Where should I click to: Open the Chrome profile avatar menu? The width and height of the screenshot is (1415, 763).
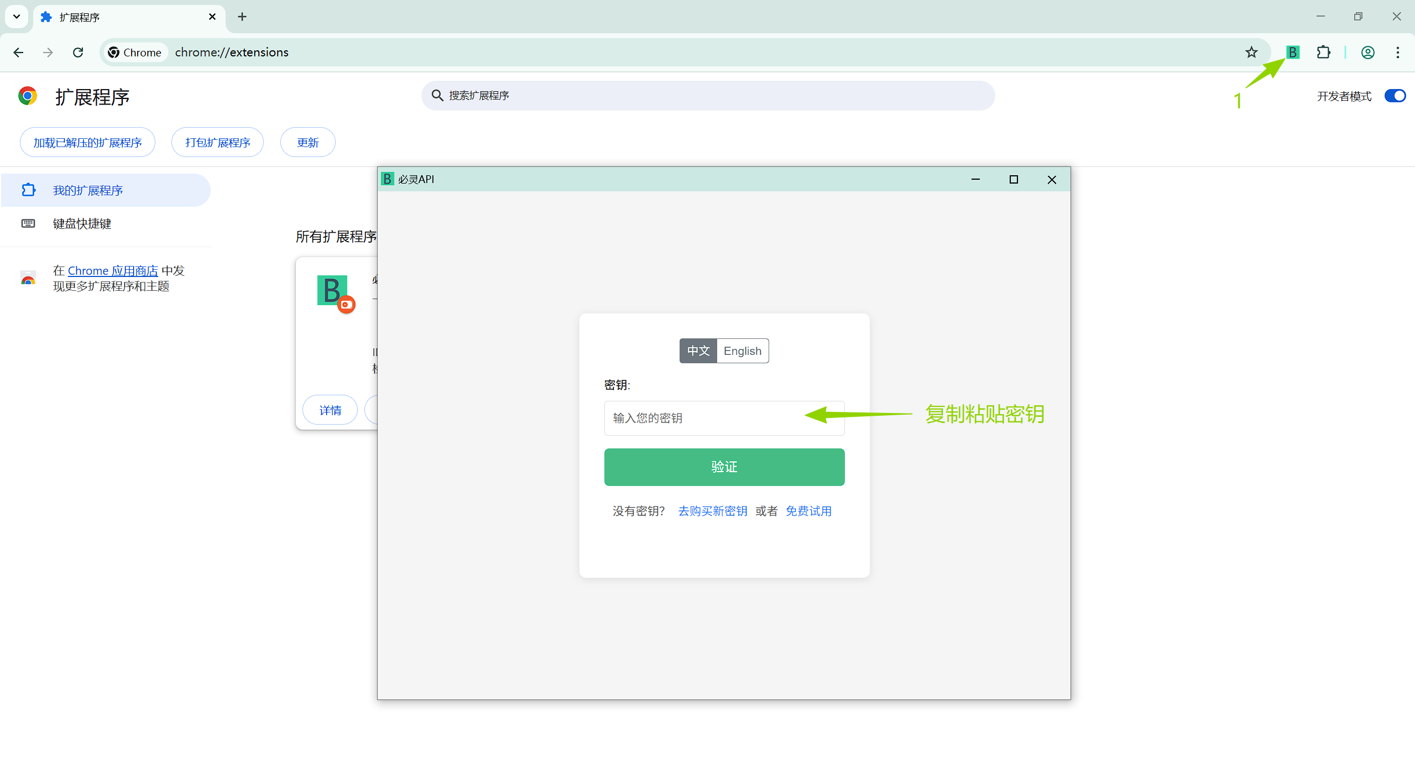(1367, 52)
